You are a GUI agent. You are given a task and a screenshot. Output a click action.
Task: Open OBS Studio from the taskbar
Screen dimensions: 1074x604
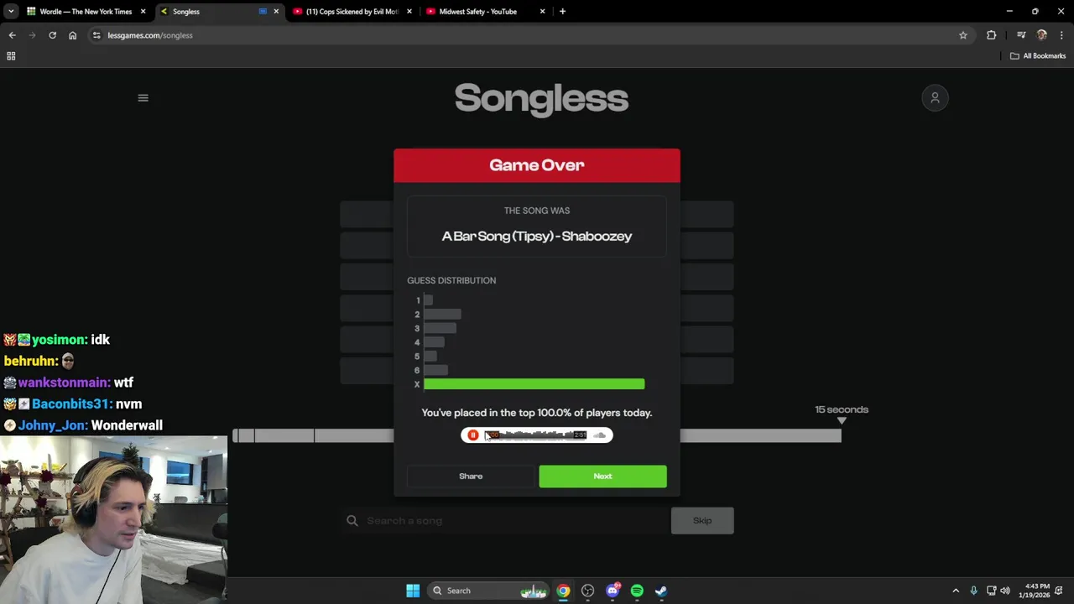587,591
